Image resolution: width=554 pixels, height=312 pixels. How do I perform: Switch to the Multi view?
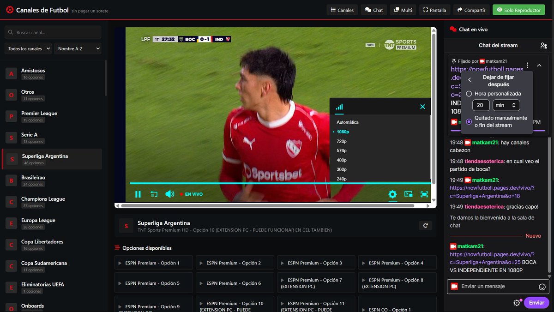click(x=403, y=9)
